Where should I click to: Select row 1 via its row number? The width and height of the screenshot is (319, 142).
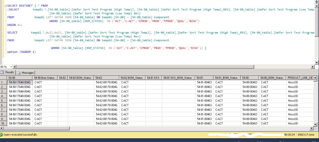point(4,82)
